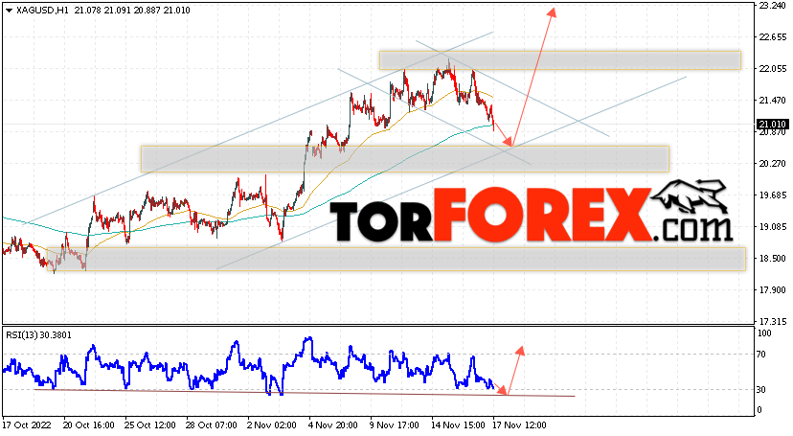Select the 17 Oct 2022 date label
Image resolution: width=793 pixels, height=436 pixels.
[27, 425]
